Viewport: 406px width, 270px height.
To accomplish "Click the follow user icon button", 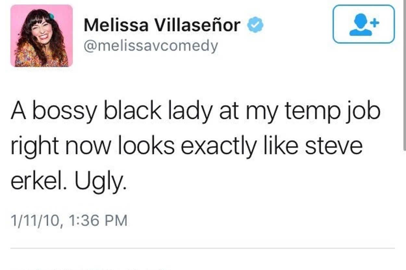I will pos(363,24).
